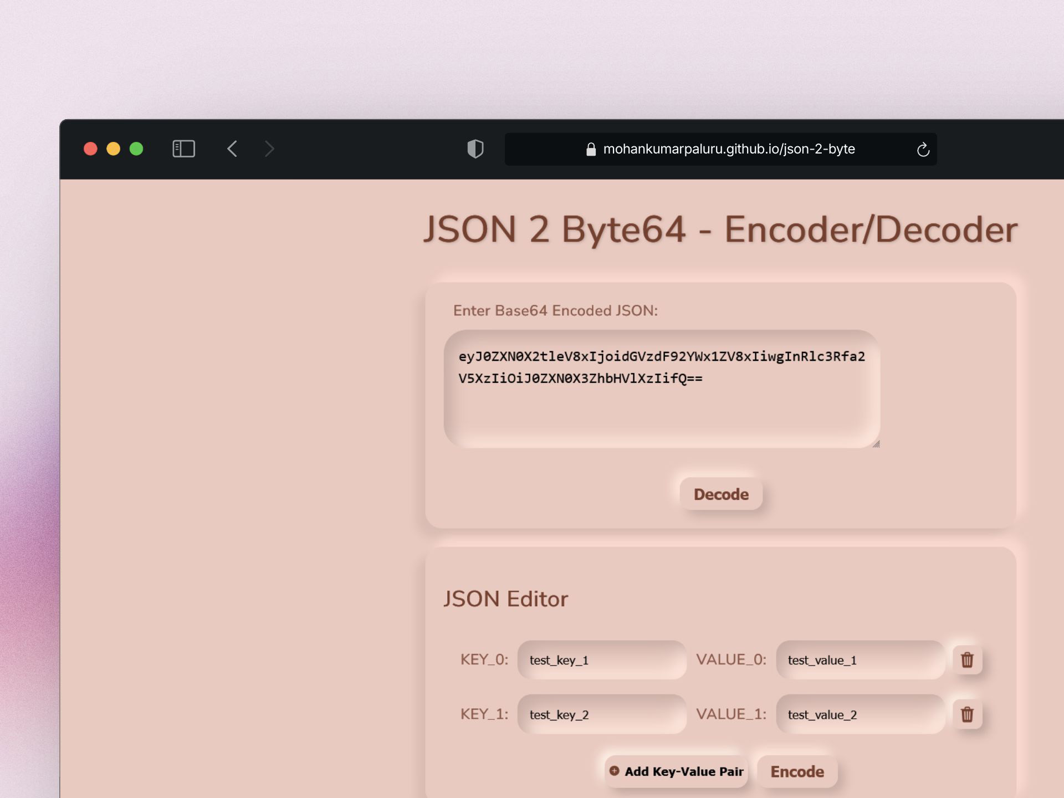Reload the page with refresh icon

coord(923,149)
